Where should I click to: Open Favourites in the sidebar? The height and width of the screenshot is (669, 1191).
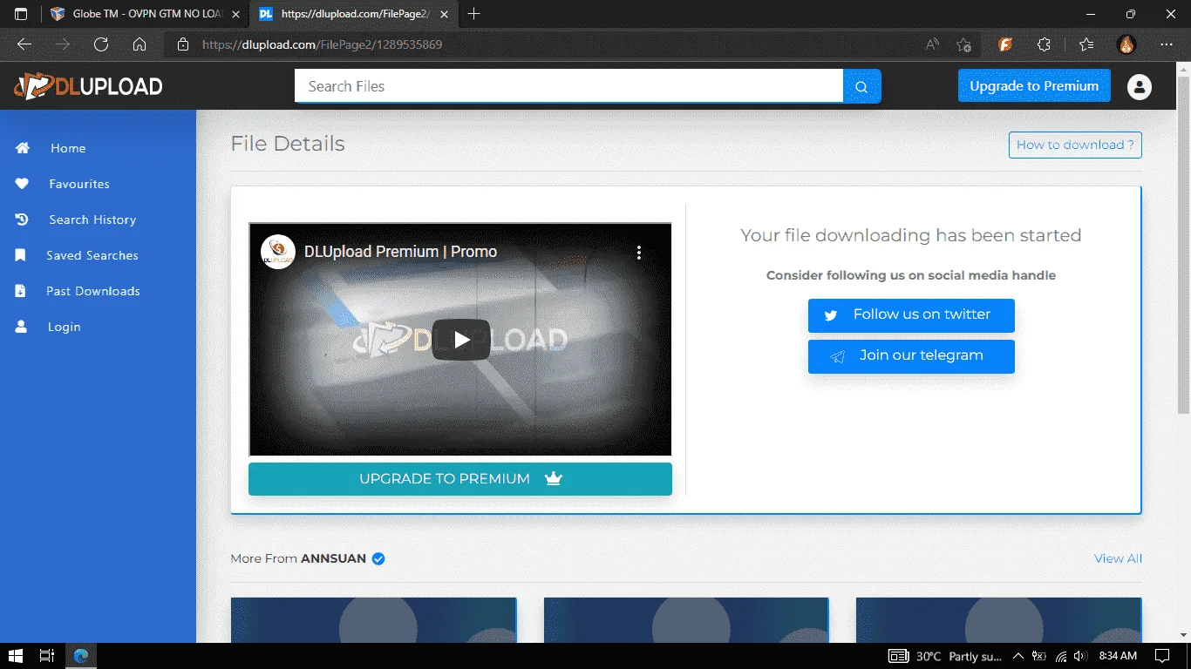[x=79, y=184]
